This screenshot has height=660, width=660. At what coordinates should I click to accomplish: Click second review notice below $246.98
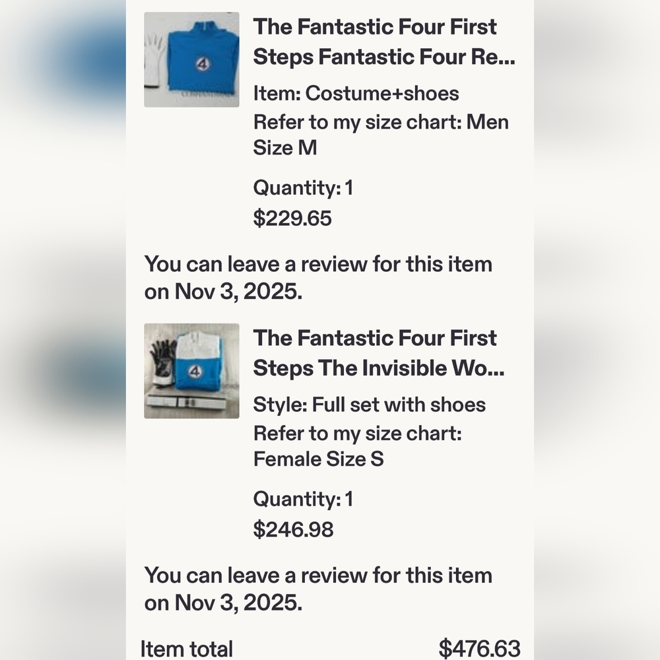(318, 589)
